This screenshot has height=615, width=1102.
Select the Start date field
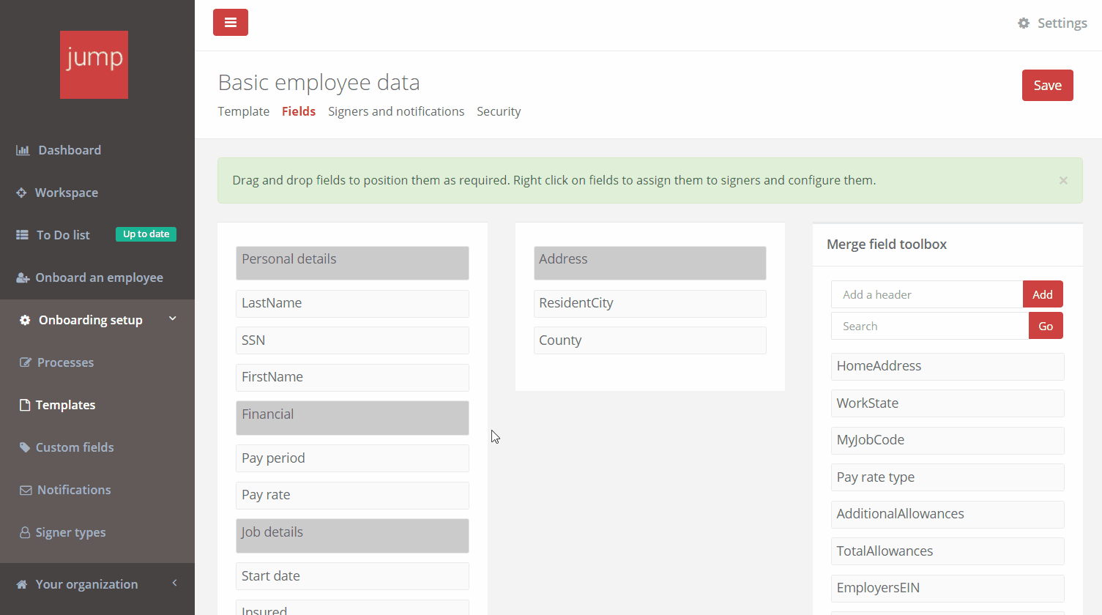(352, 576)
